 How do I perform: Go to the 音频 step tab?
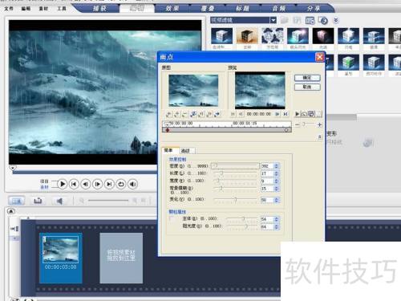[x=278, y=9]
